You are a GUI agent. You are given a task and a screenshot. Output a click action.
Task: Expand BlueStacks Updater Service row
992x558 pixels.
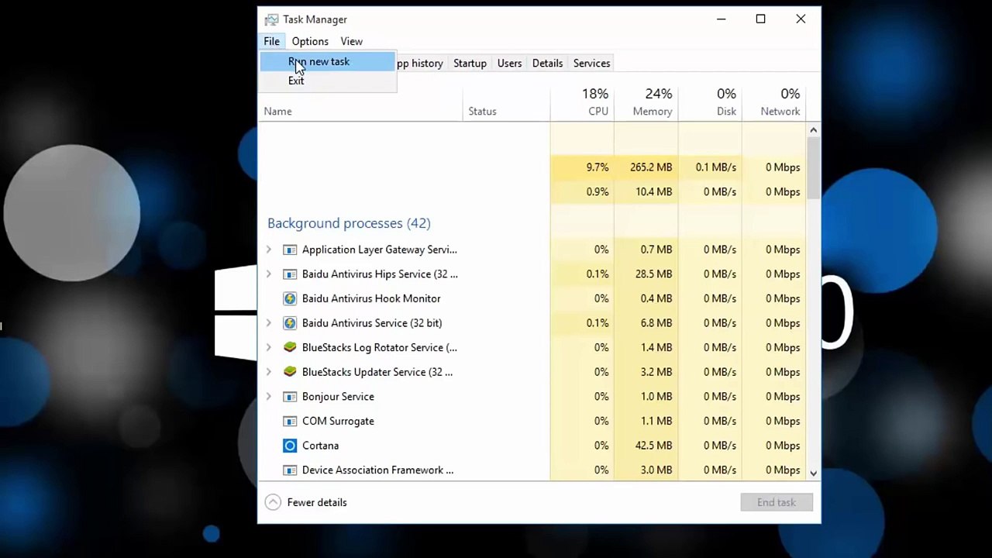[269, 372]
